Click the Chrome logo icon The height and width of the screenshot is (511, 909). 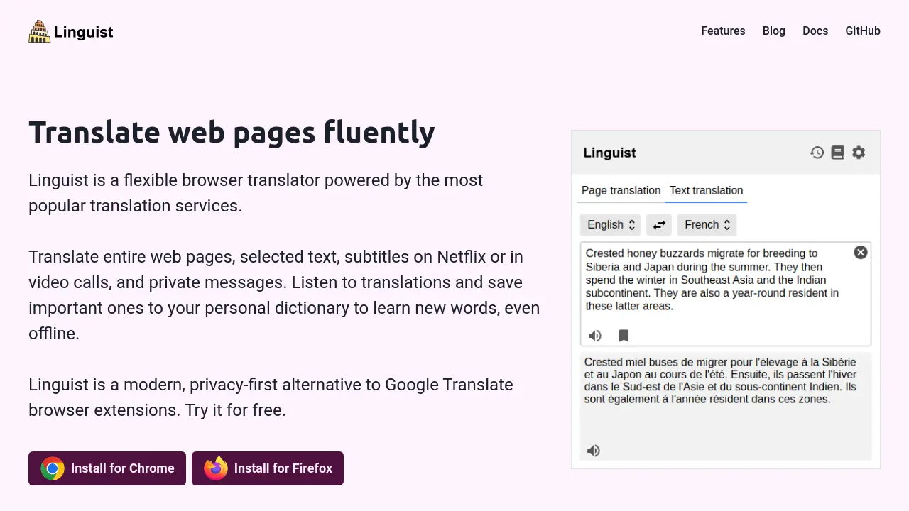[53, 468]
